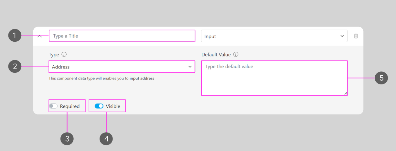
Task: Click the numbered badge 5 marker
Action: (381, 78)
